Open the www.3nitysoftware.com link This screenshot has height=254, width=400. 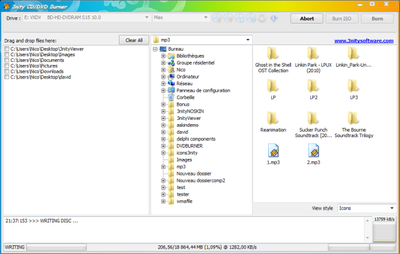coord(363,41)
